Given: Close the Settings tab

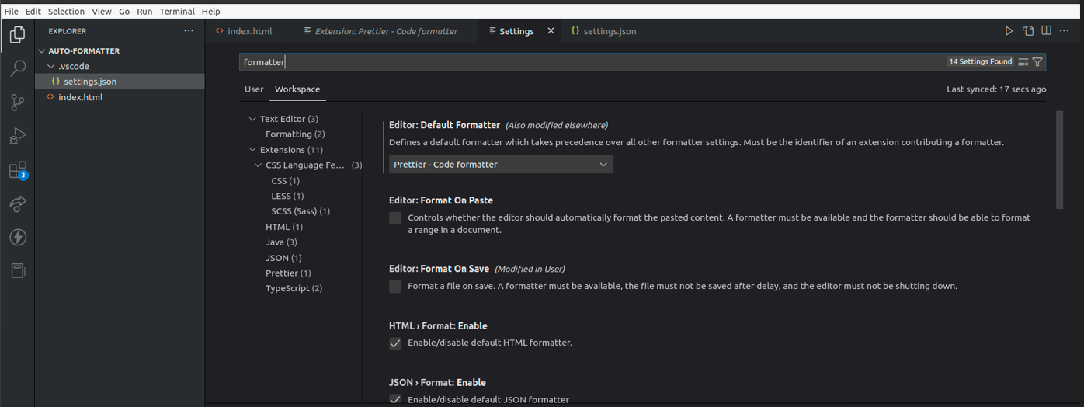Looking at the screenshot, I should (551, 31).
